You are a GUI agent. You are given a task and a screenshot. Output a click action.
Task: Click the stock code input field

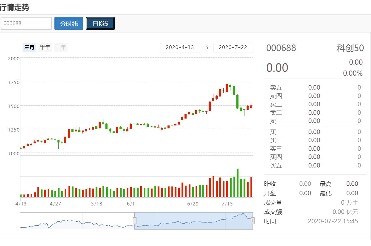26,24
